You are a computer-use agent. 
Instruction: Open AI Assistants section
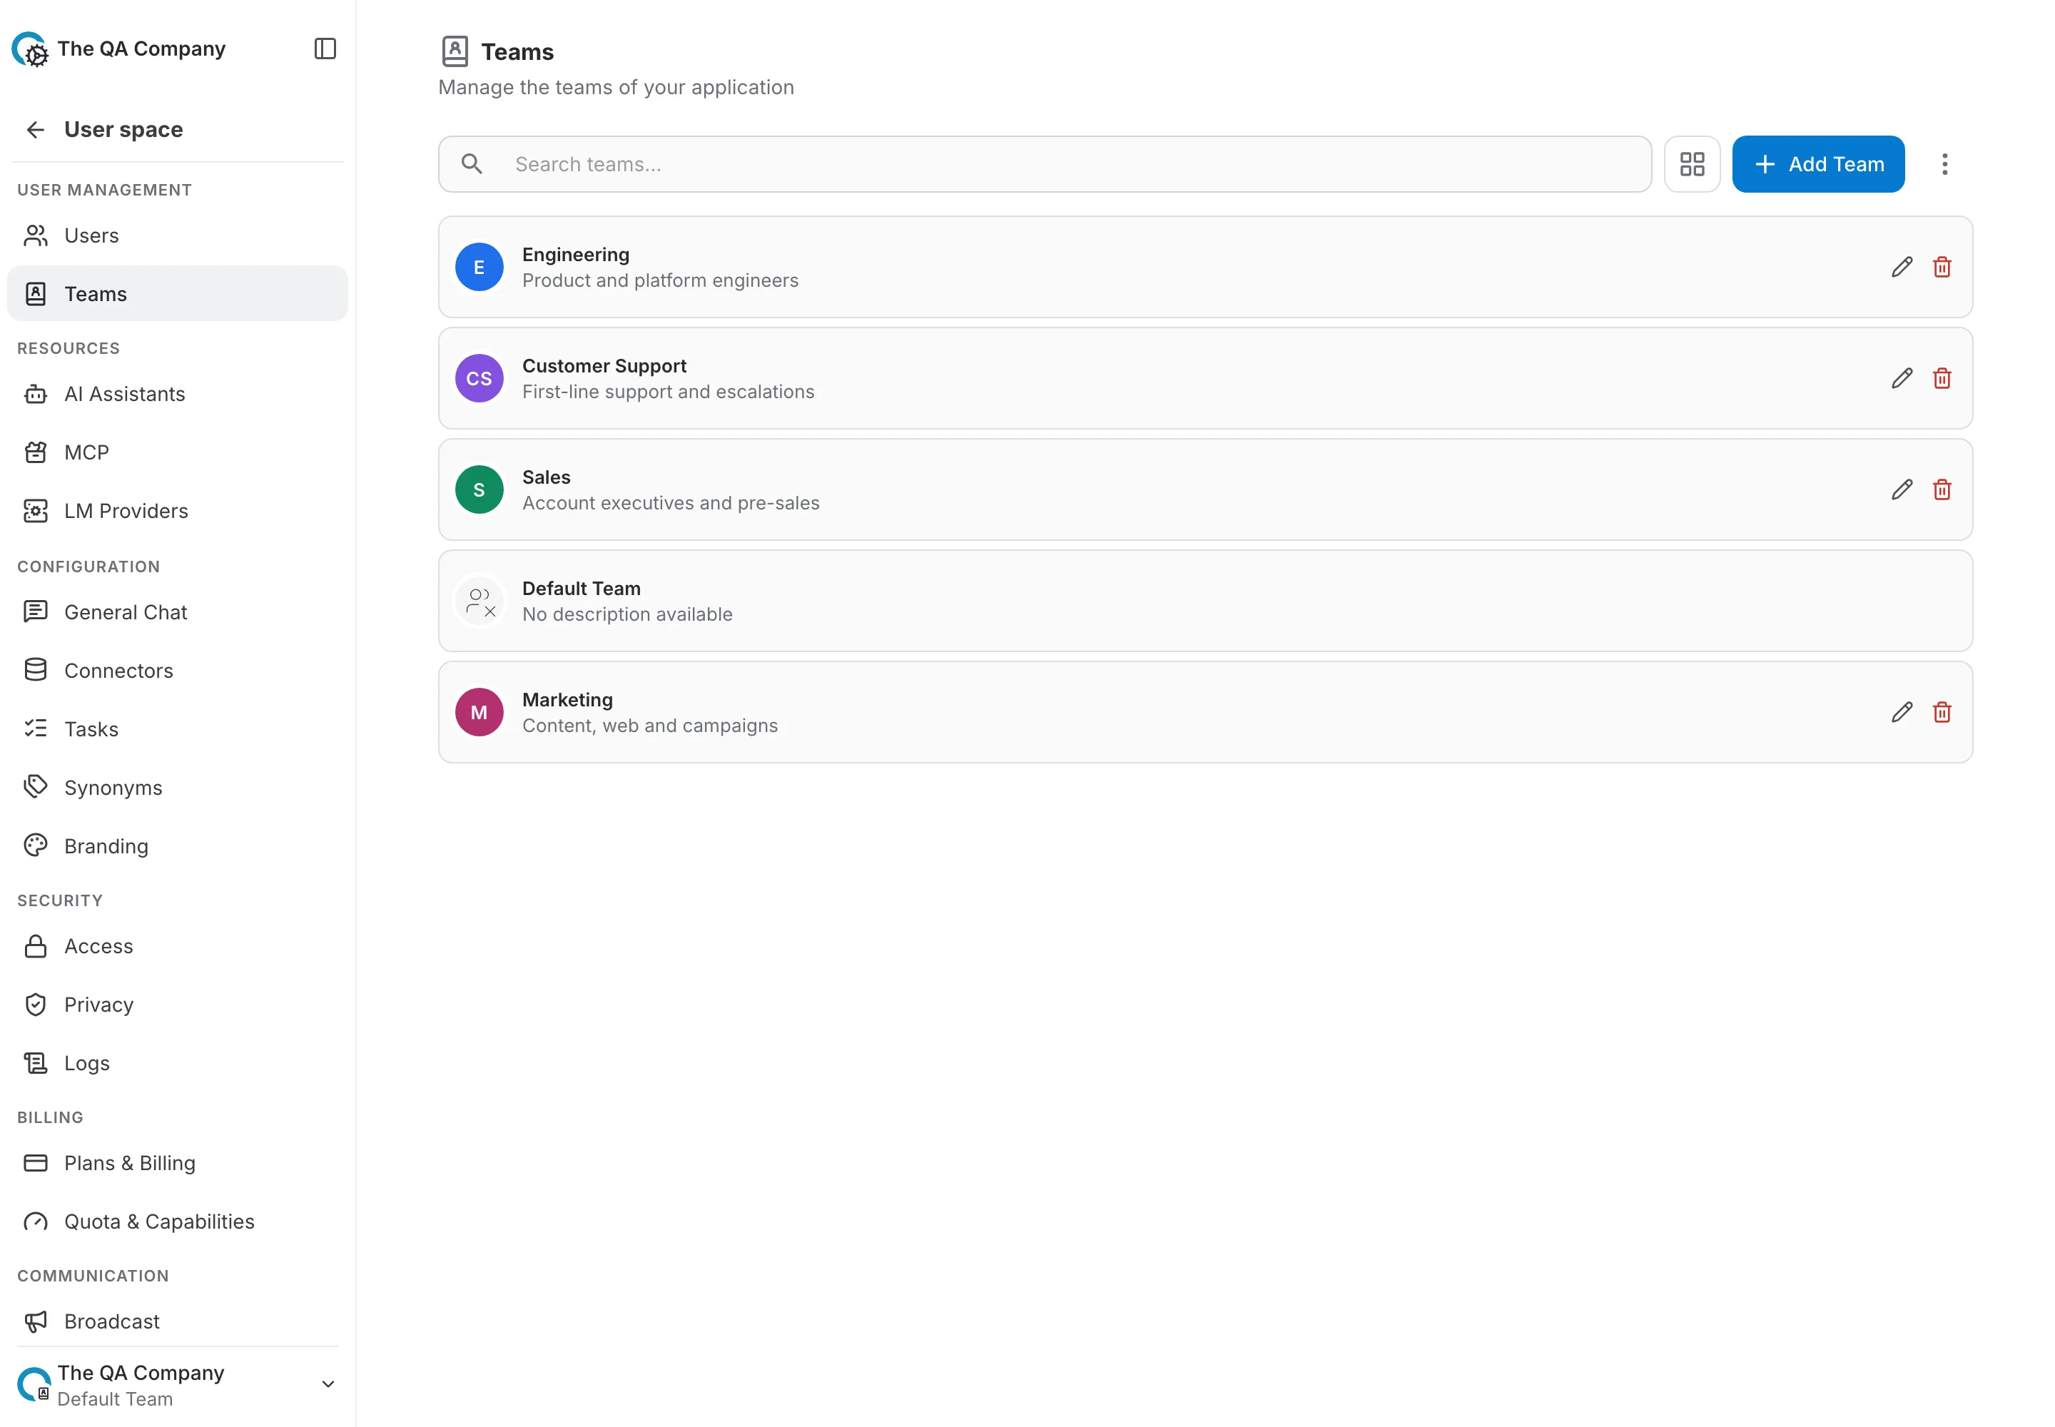(x=177, y=393)
